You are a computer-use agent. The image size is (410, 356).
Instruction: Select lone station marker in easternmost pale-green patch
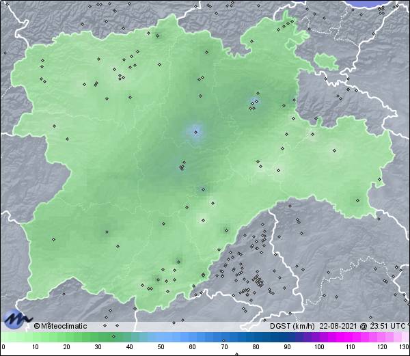[x=334, y=150]
